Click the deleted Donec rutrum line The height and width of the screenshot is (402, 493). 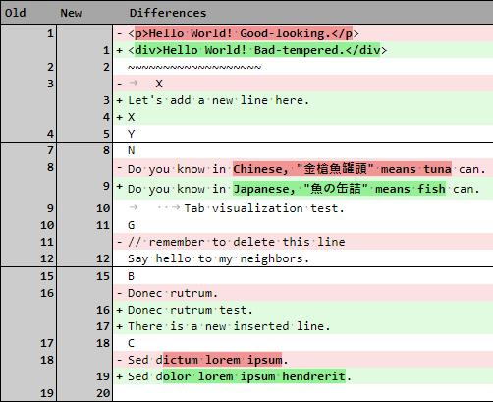click(303, 293)
